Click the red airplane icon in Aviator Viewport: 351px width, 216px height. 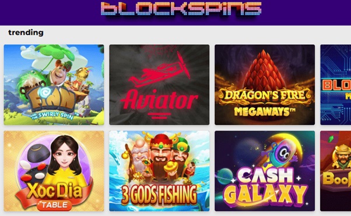[x=159, y=70]
